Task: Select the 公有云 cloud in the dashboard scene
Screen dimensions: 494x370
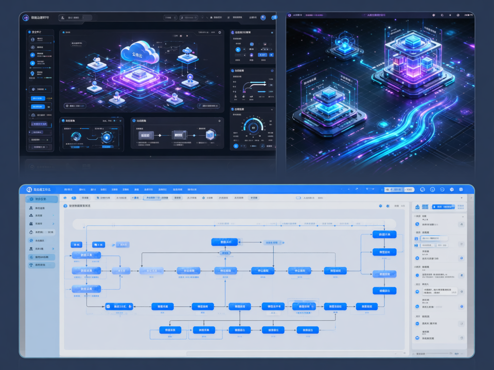Action: tap(139, 53)
